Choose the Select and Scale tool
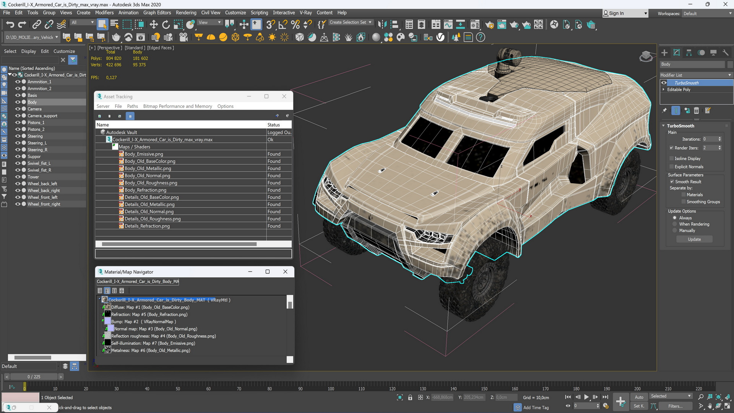Viewport: 734px width, 413px height. pos(178,25)
